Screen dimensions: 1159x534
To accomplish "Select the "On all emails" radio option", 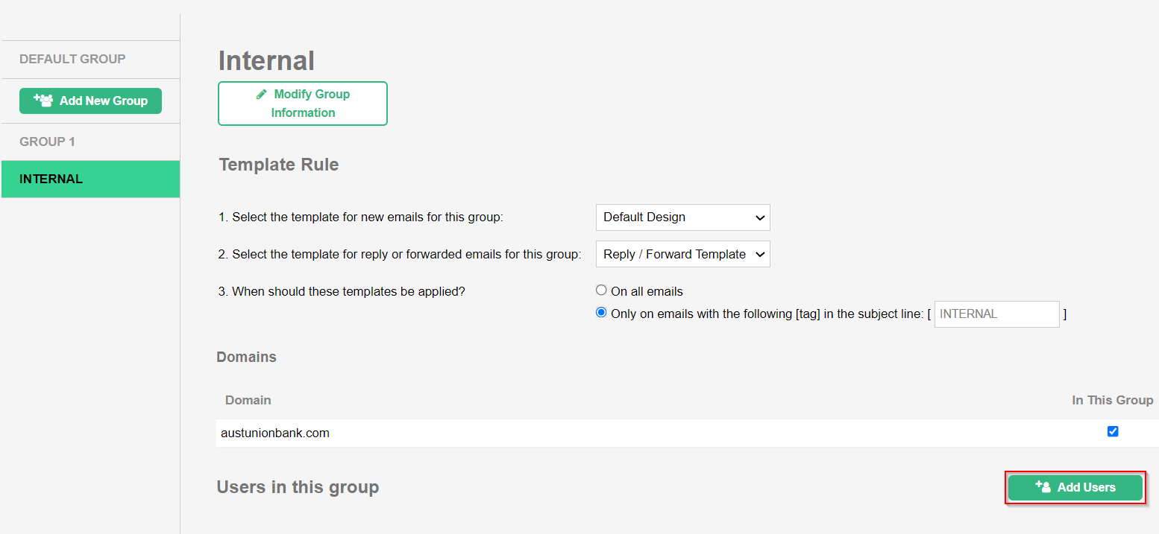I will pyautogui.click(x=601, y=290).
